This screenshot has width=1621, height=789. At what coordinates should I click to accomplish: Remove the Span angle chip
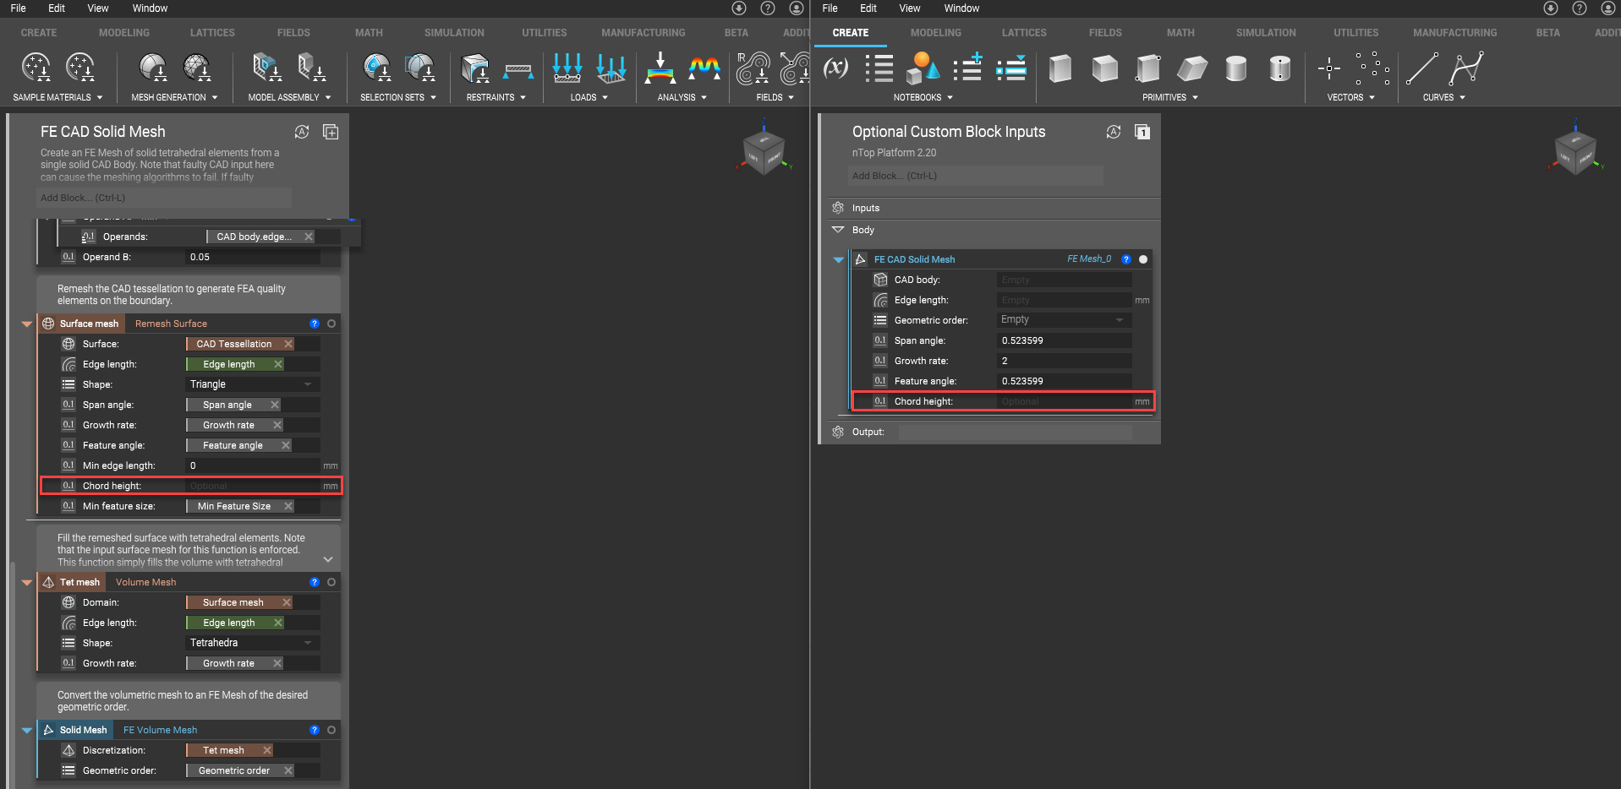point(275,405)
